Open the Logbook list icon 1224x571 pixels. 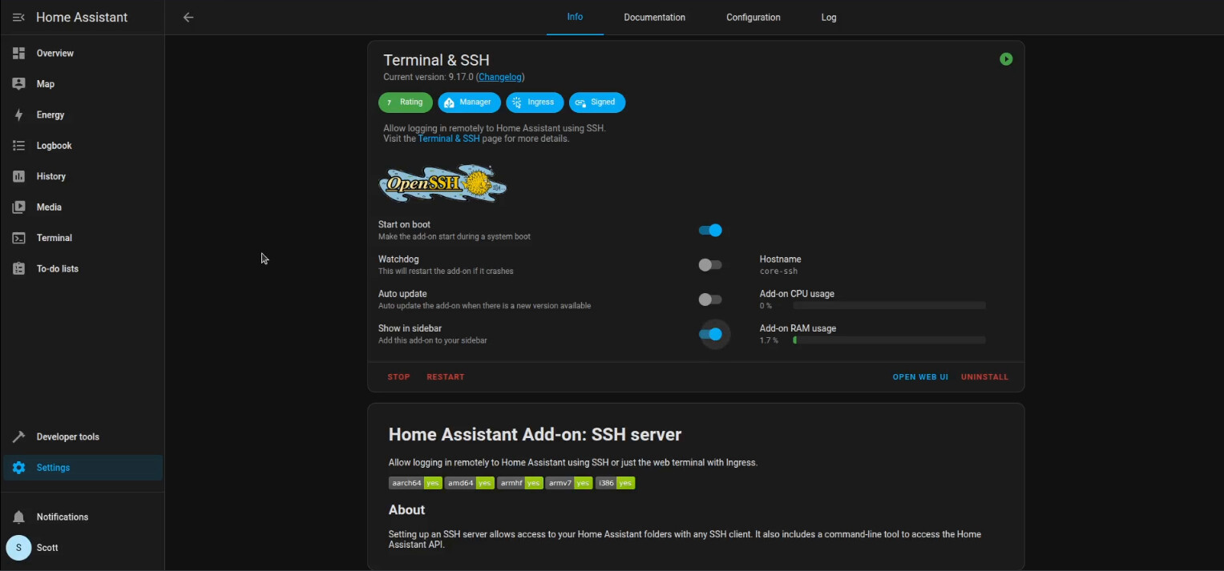(x=18, y=146)
